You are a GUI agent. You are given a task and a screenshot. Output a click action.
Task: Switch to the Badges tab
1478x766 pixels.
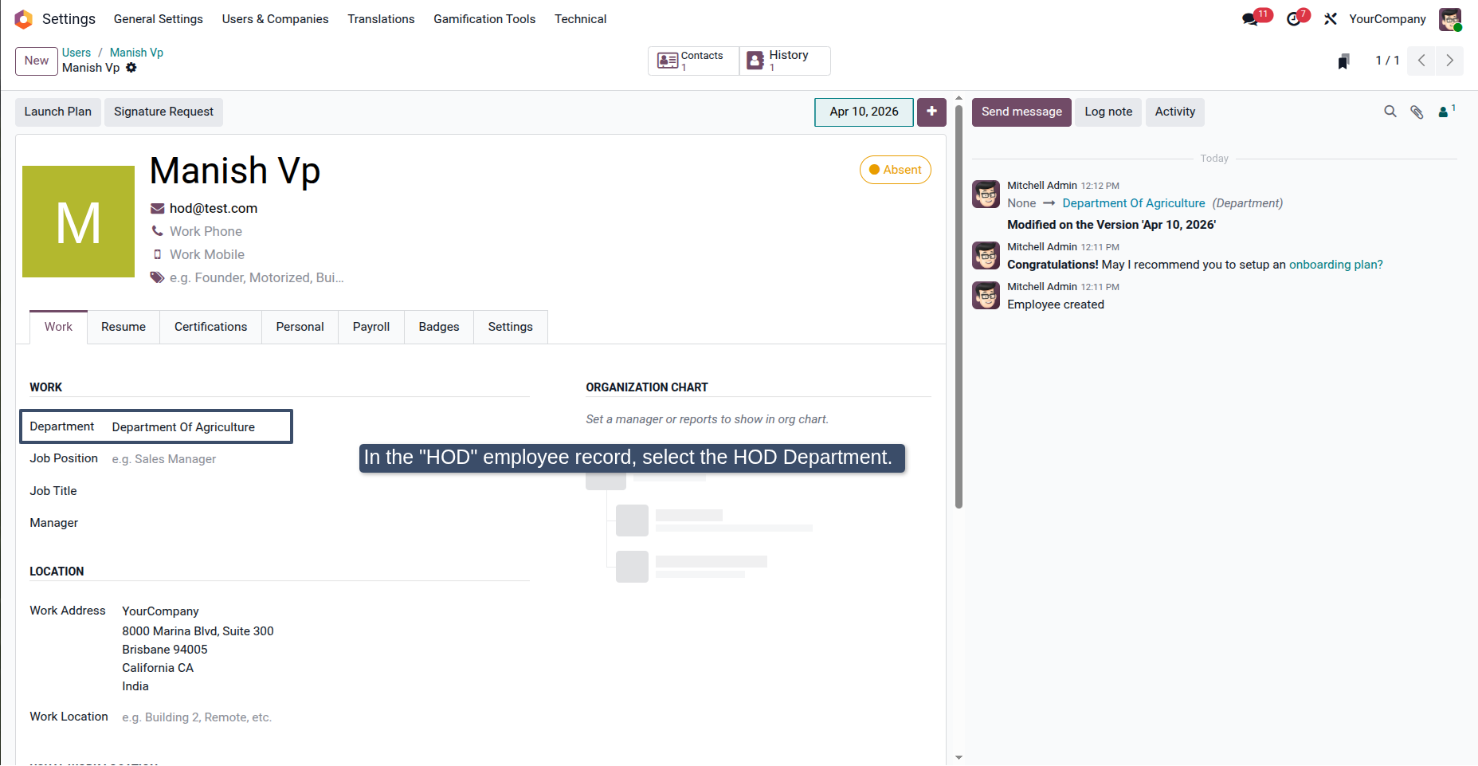[439, 327]
